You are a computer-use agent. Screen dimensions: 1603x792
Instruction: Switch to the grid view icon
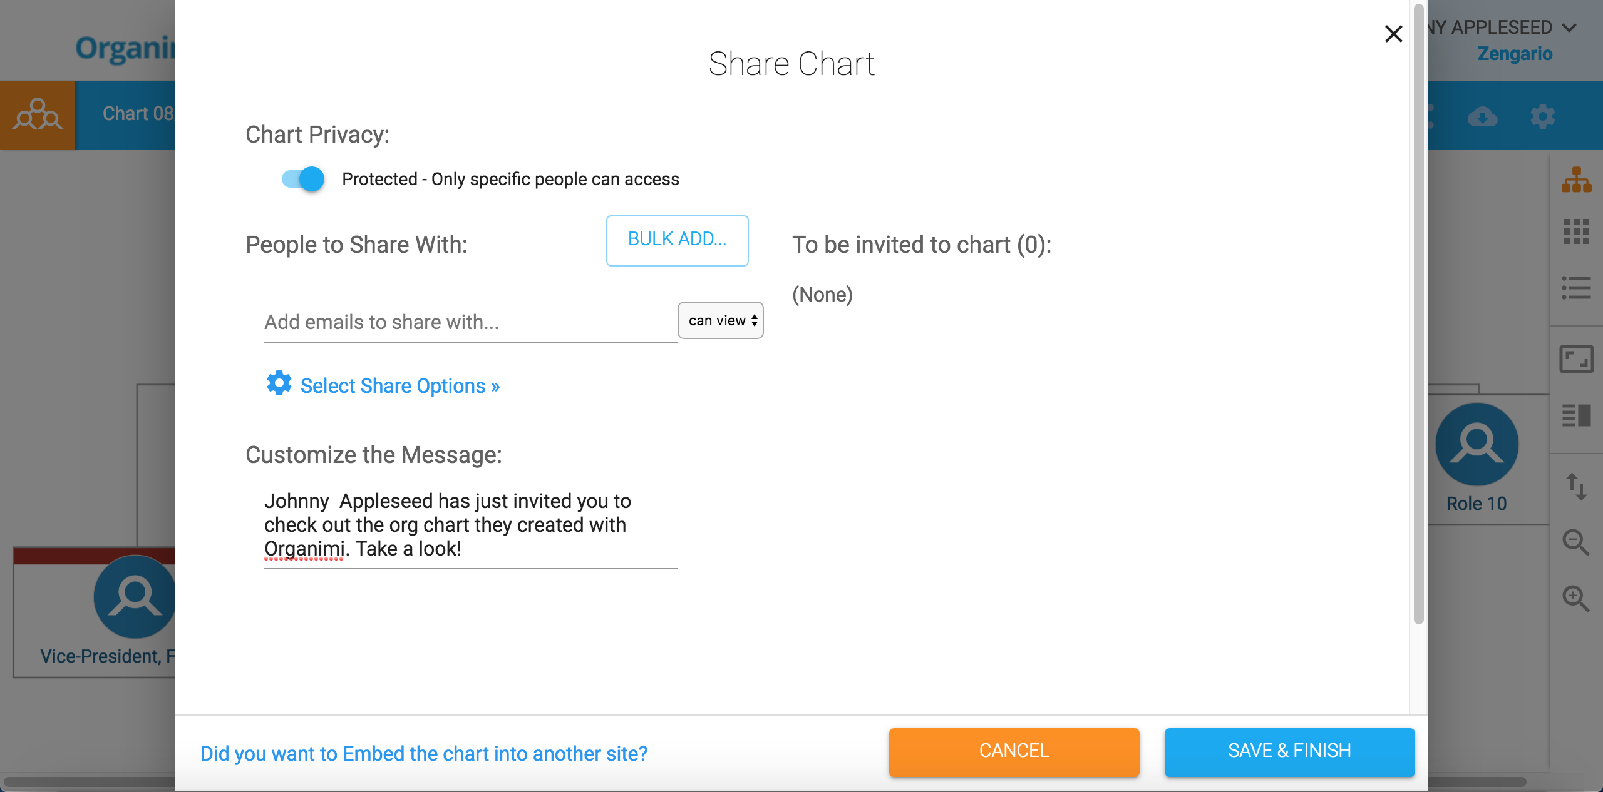pos(1575,231)
